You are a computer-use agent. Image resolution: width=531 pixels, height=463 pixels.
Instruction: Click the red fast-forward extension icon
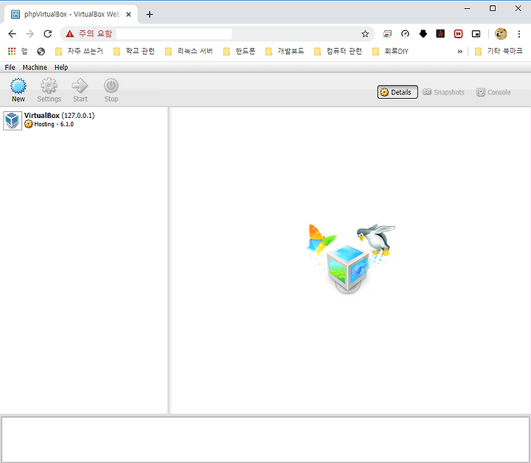pyautogui.click(x=458, y=34)
